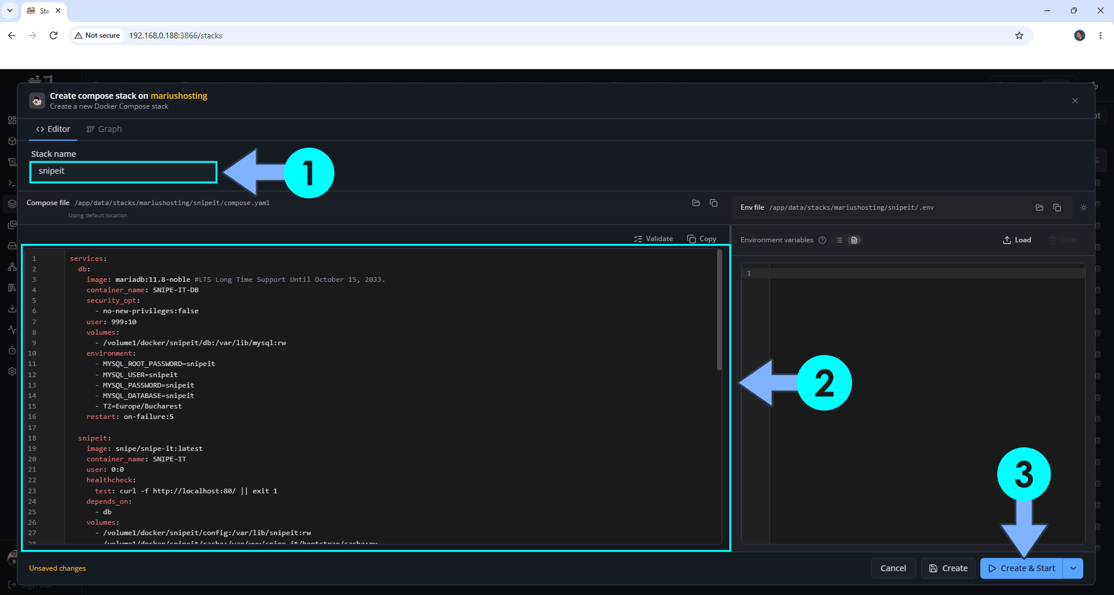Click the compose editor vertical scrollbar
Viewport: 1114px width, 595px height.
pos(719,309)
